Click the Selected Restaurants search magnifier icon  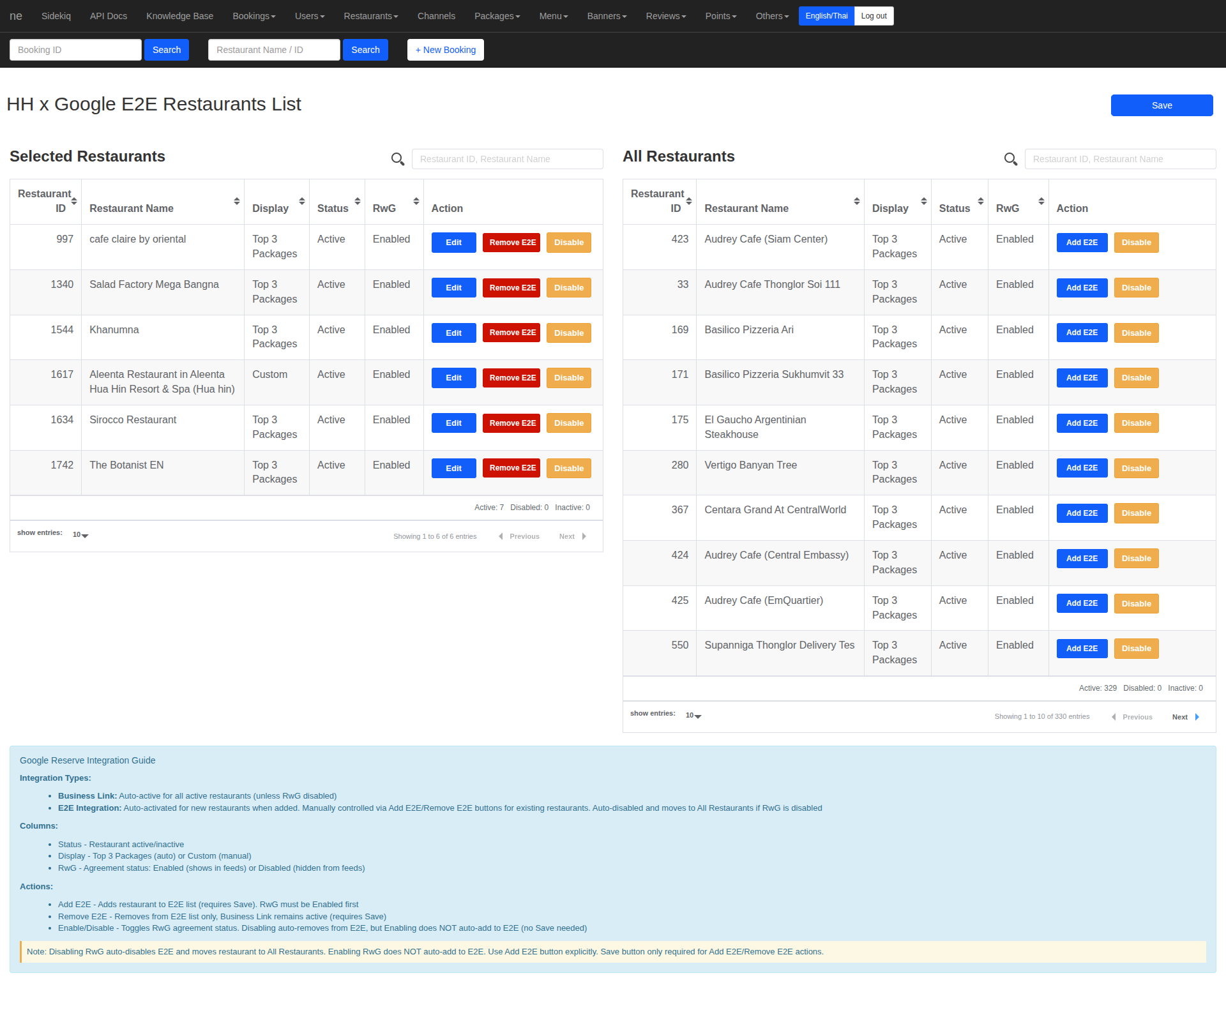point(397,159)
